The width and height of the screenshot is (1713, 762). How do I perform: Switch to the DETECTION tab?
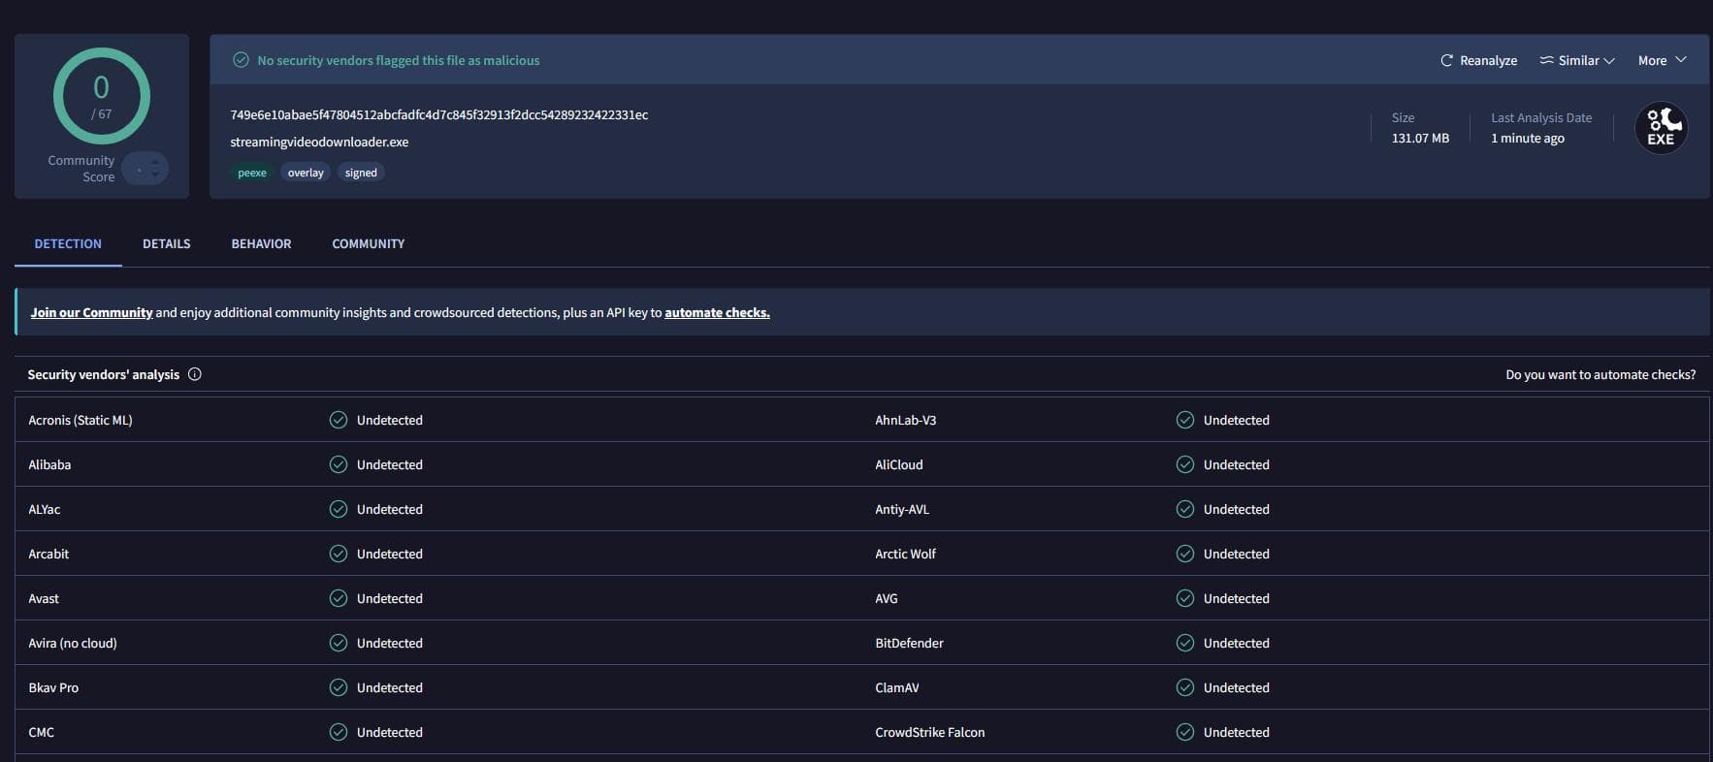click(68, 243)
